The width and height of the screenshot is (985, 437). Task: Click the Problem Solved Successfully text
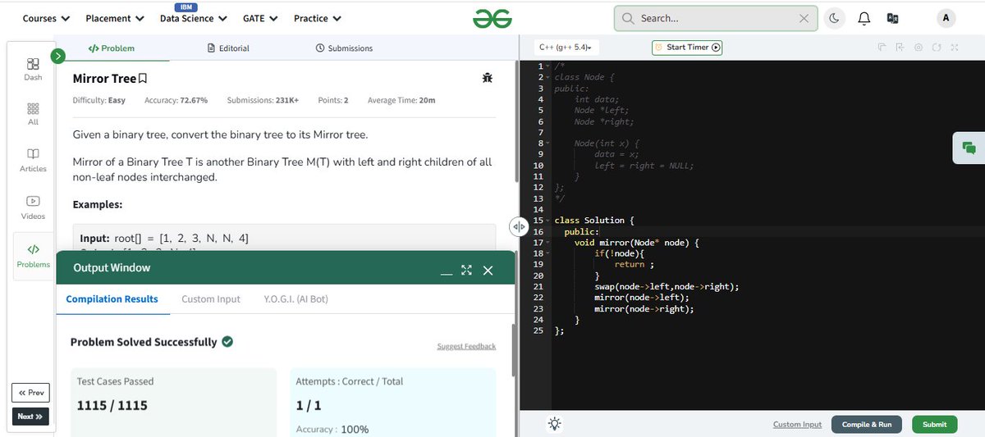coord(144,342)
